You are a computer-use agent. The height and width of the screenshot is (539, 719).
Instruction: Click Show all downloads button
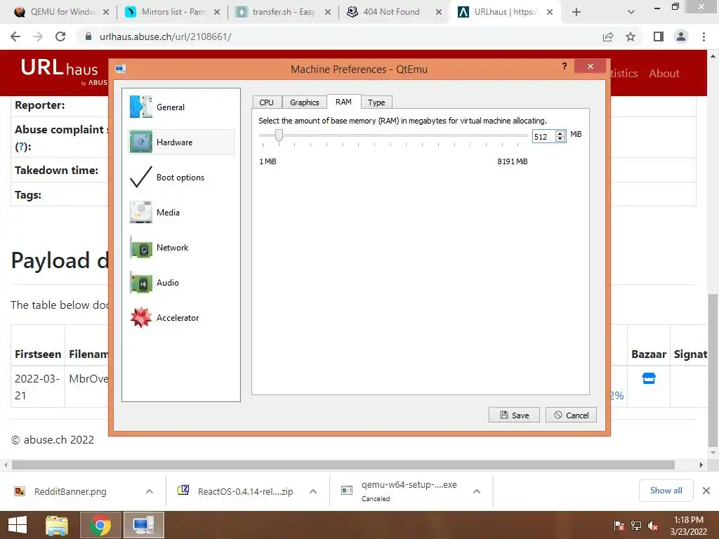(666, 491)
